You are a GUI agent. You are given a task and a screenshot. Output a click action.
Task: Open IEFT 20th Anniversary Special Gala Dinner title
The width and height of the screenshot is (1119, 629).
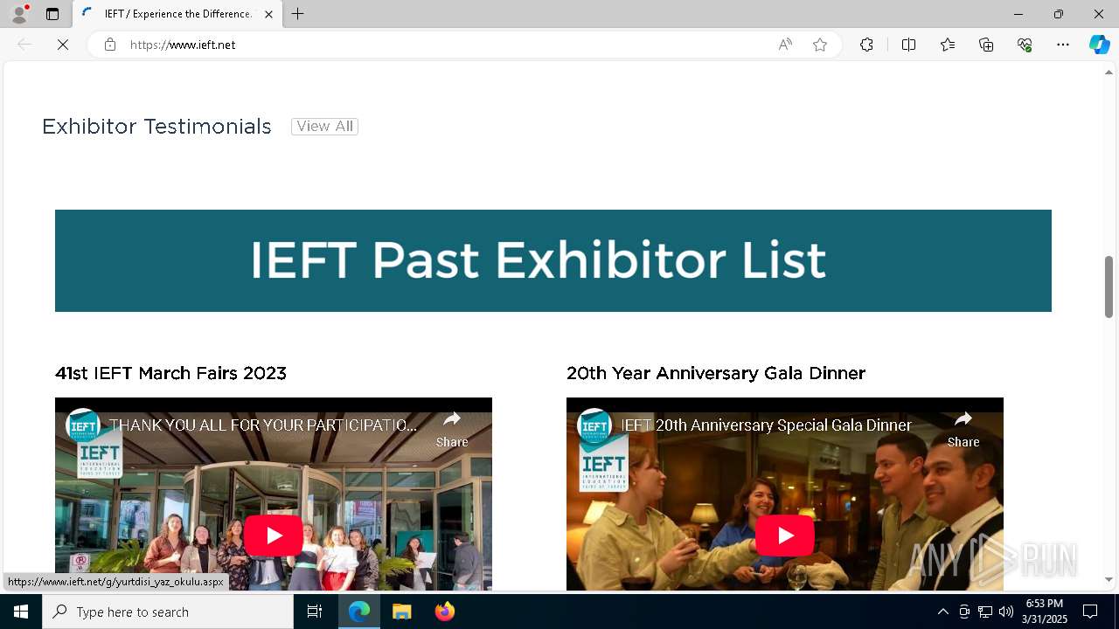coord(766,425)
